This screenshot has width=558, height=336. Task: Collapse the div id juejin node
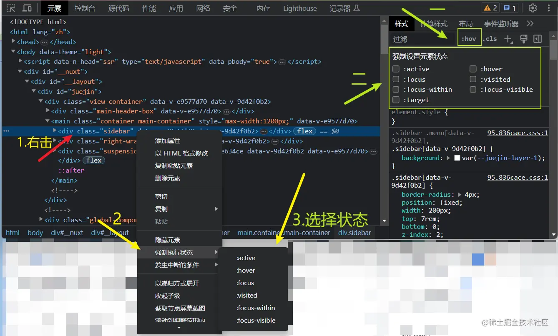[x=34, y=91]
